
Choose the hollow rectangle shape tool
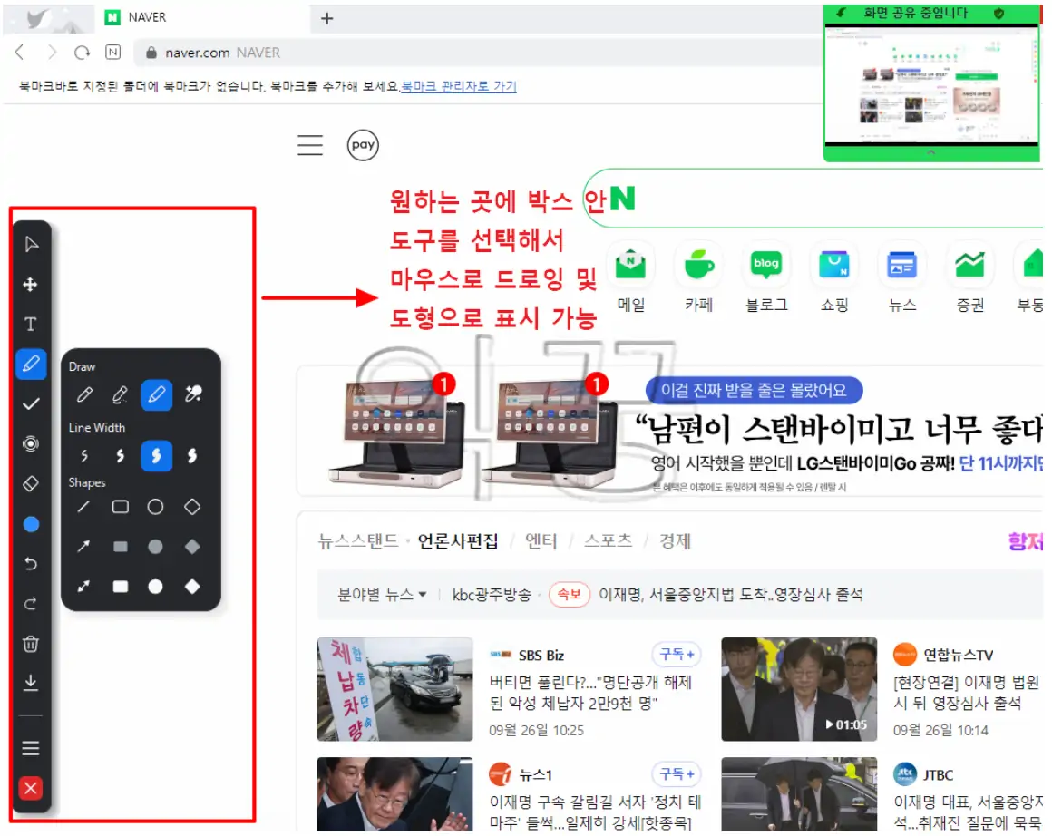coord(119,507)
